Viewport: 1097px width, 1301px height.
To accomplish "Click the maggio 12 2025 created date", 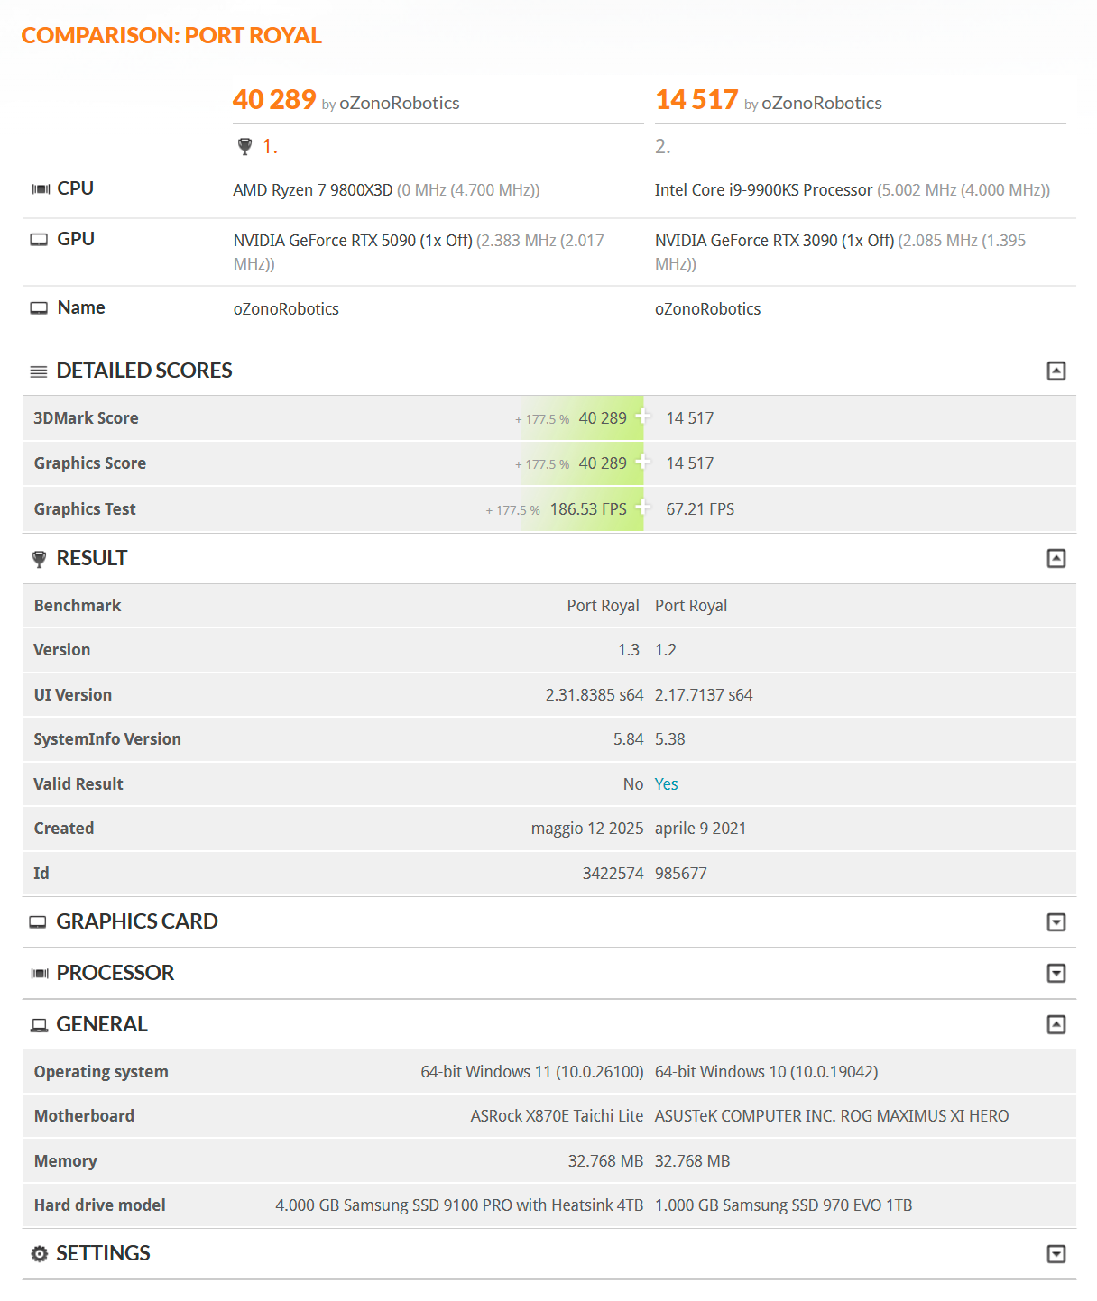I will click(587, 829).
